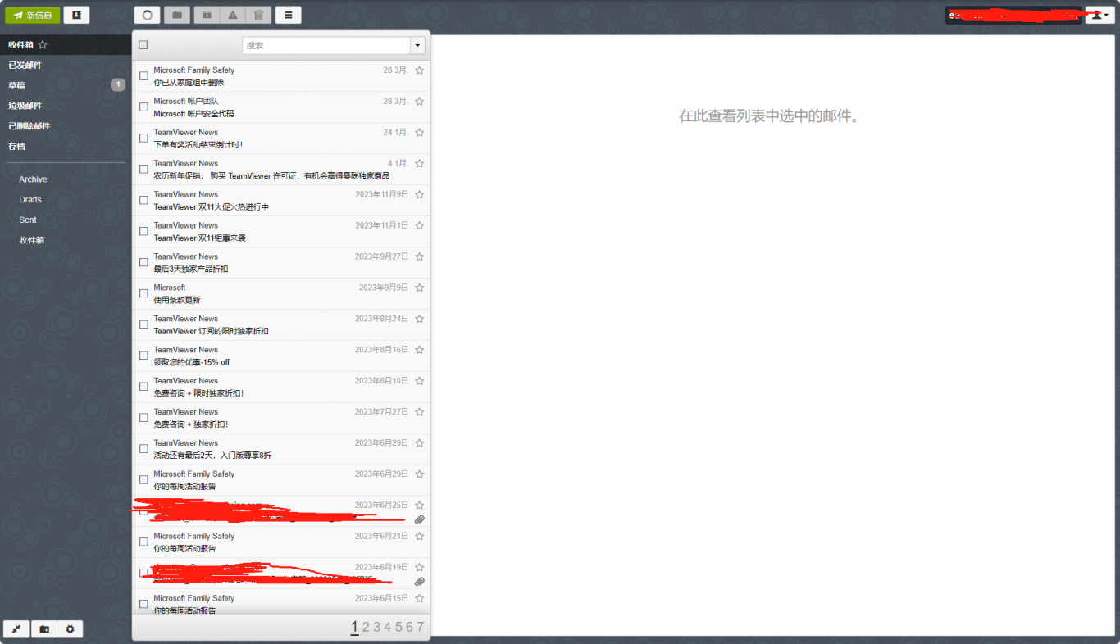The width and height of the screenshot is (1120, 644).
Task: Mark as spam with warning triangle icon
Action: pyautogui.click(x=233, y=15)
